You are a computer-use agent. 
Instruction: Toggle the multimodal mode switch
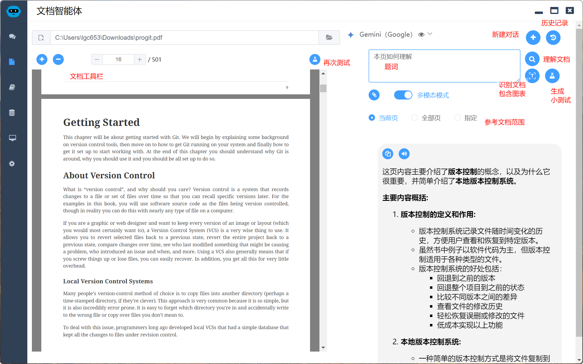403,95
